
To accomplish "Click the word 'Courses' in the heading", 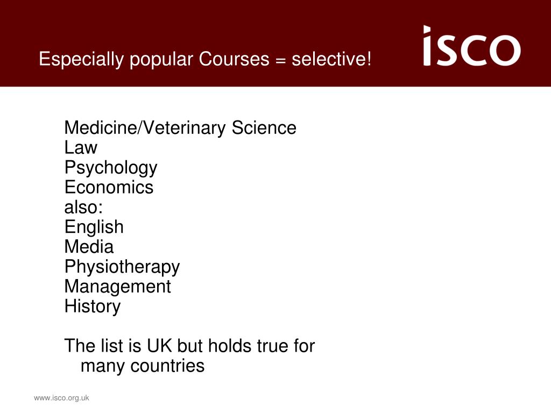I will pyautogui.click(x=234, y=59).
